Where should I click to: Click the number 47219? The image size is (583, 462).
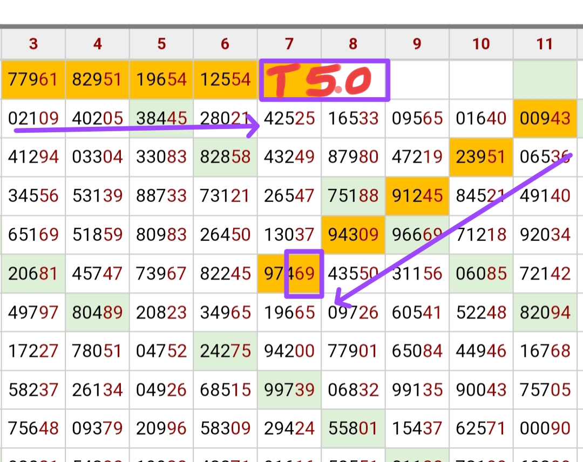pyautogui.click(x=417, y=157)
